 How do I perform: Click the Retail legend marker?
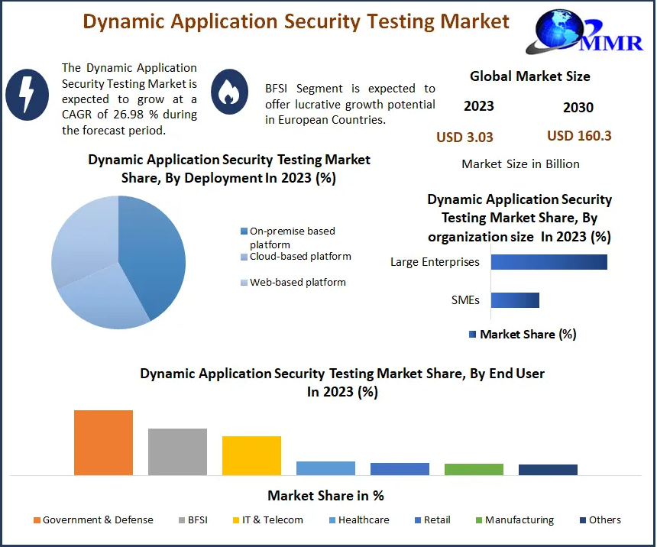(418, 520)
